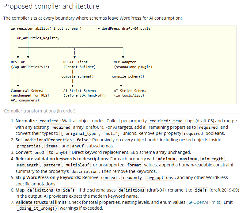Click "Canonical Schema" in the diagram
The image size is (246, 213).
[27, 91]
